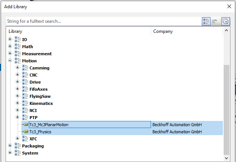Close the Add Library dialog
This screenshot has width=236, height=162.
[229, 6]
